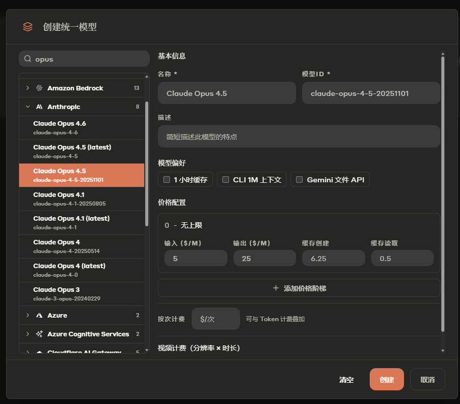
Task: Click the Anthropic provider logo icon
Action: (39, 107)
